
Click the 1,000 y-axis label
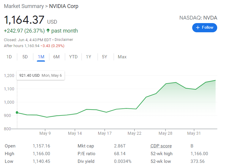coord(9,102)
